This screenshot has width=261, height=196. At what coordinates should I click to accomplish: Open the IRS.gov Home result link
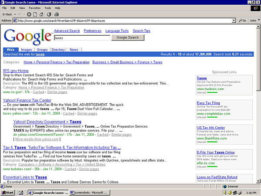pyautogui.click(x=16, y=71)
